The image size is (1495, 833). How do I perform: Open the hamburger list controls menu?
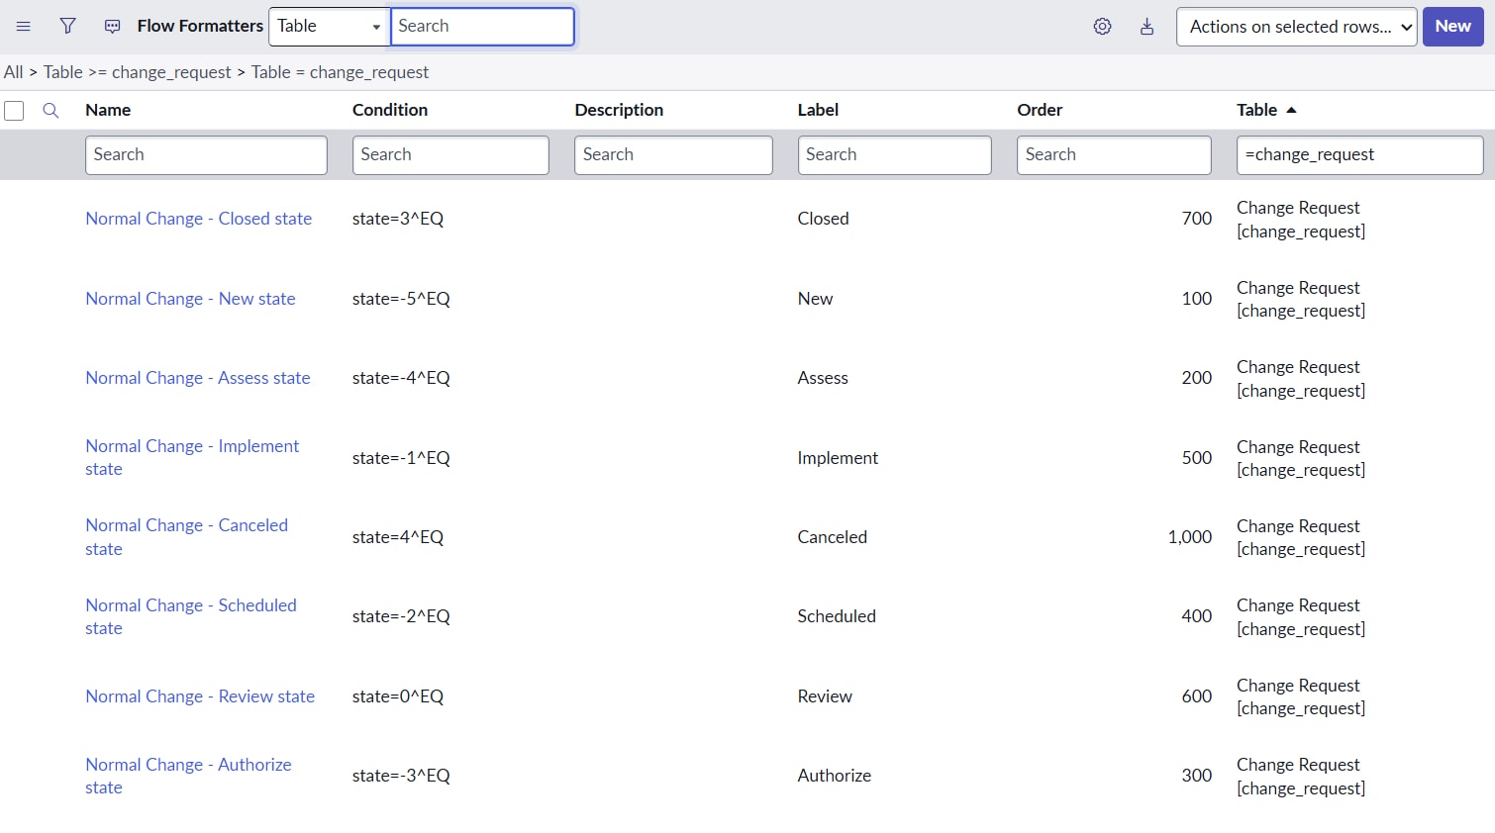pos(24,27)
